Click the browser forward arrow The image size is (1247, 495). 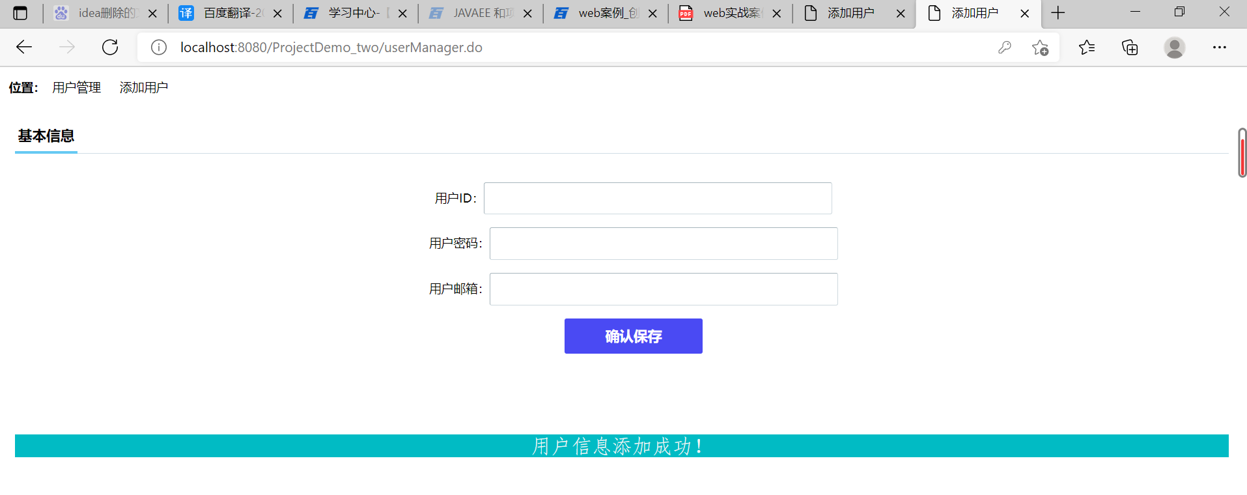67,47
